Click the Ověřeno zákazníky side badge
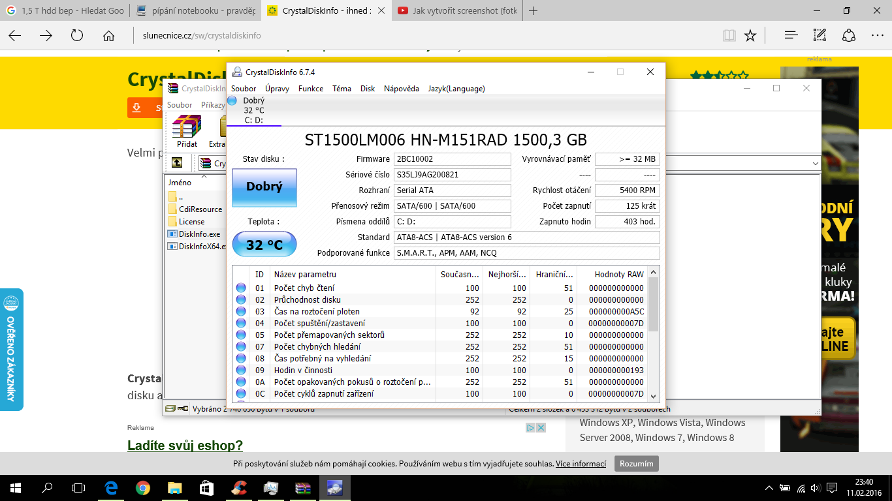 tap(11, 350)
